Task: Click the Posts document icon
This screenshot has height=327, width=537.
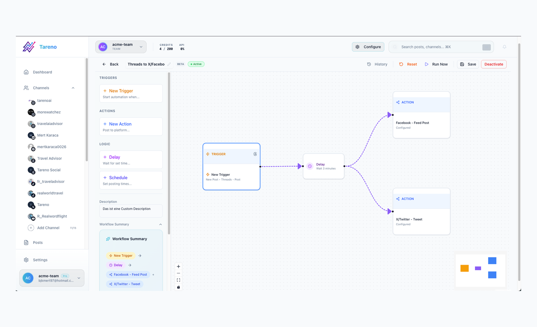Action: (x=26, y=243)
